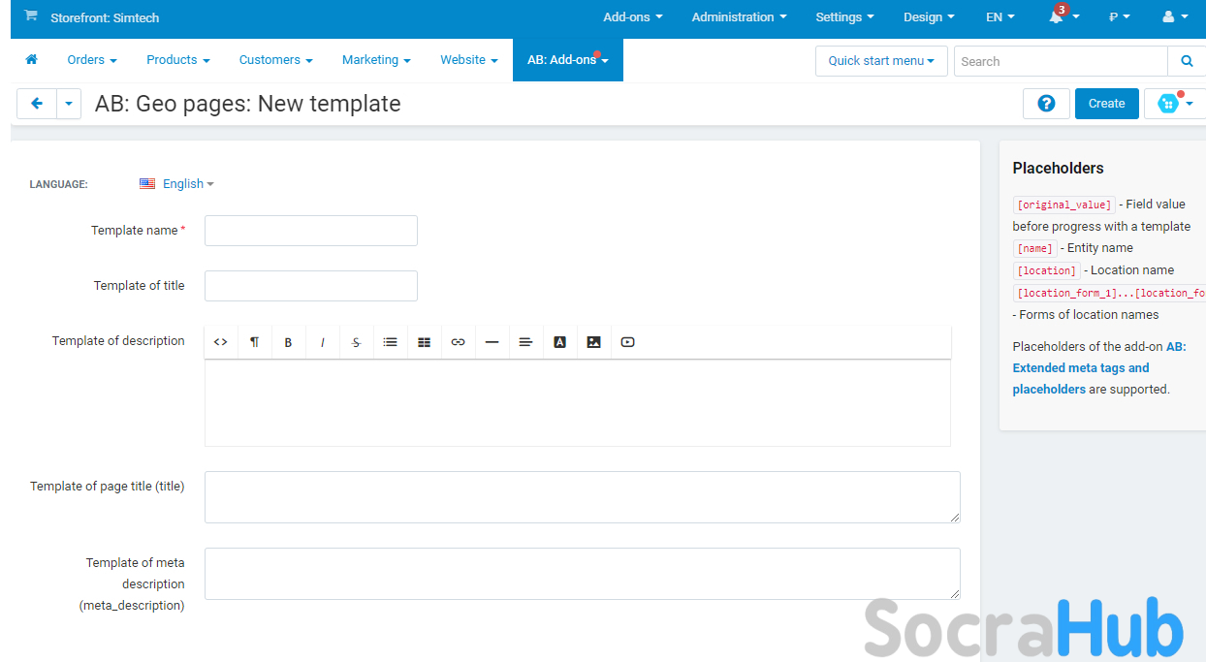
Task: Open the Administration top menu
Action: tap(739, 17)
